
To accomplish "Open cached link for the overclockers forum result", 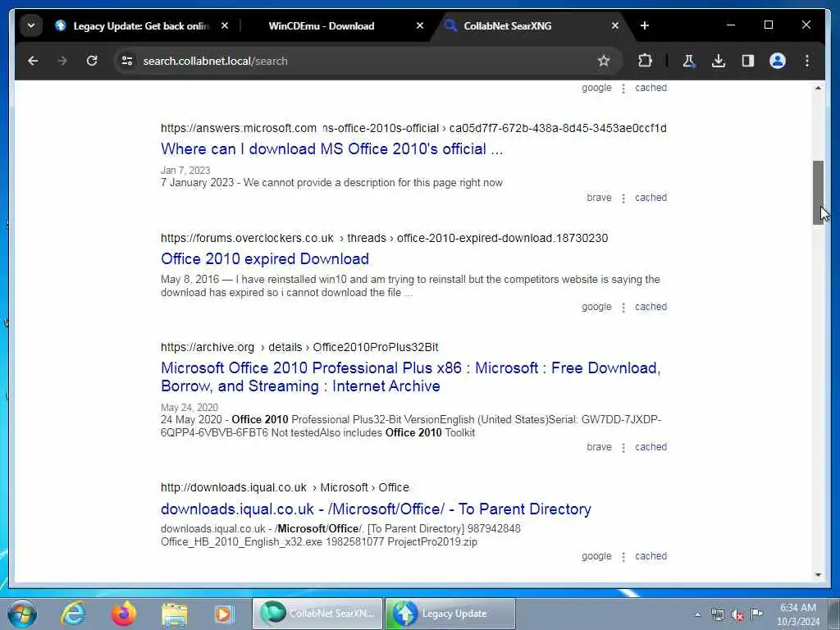I will (651, 307).
